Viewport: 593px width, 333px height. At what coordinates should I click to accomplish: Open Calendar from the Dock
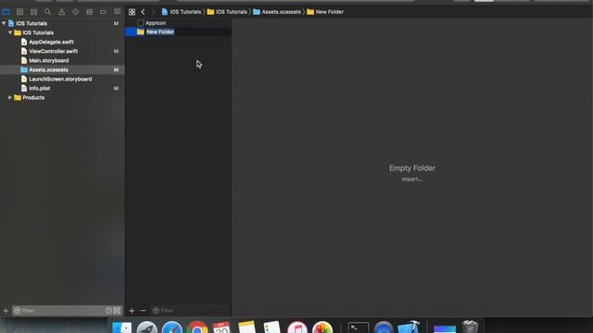pyautogui.click(x=221, y=327)
